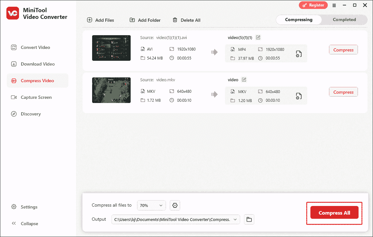Open output settings for video(5)(1)(1) file
This screenshot has height=237, width=373.
(299, 54)
